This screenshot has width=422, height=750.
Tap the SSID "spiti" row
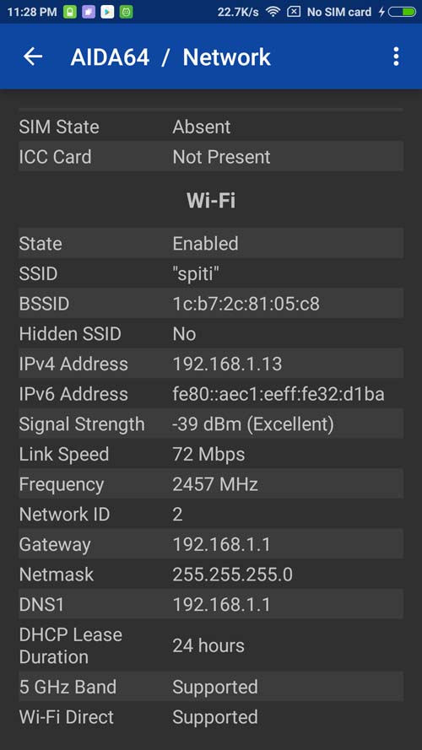[211, 273]
